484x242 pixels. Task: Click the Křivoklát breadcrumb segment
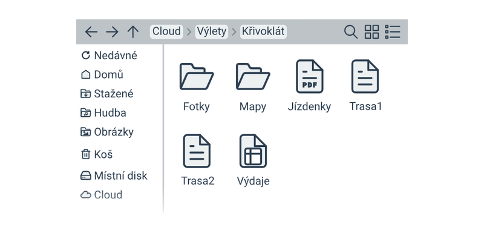click(263, 31)
